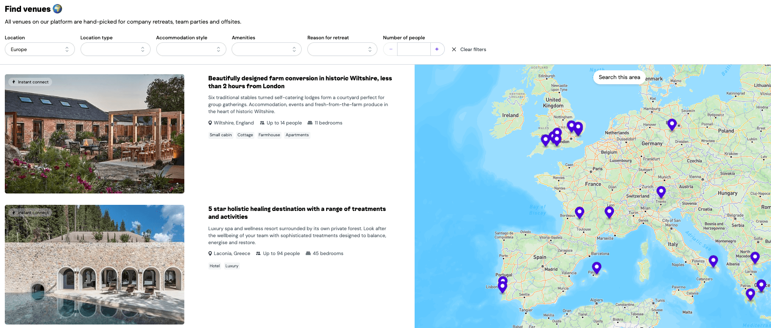Decrease number of people with minus button
The width and height of the screenshot is (771, 328).
click(x=391, y=49)
